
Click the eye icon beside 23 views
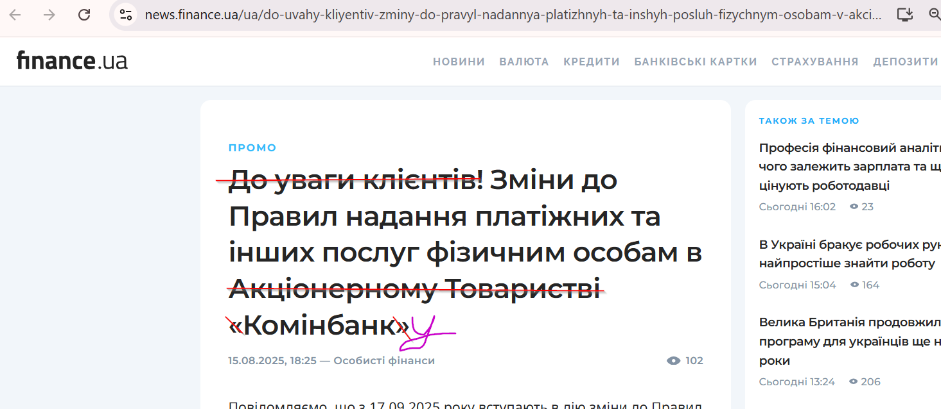pyautogui.click(x=854, y=206)
